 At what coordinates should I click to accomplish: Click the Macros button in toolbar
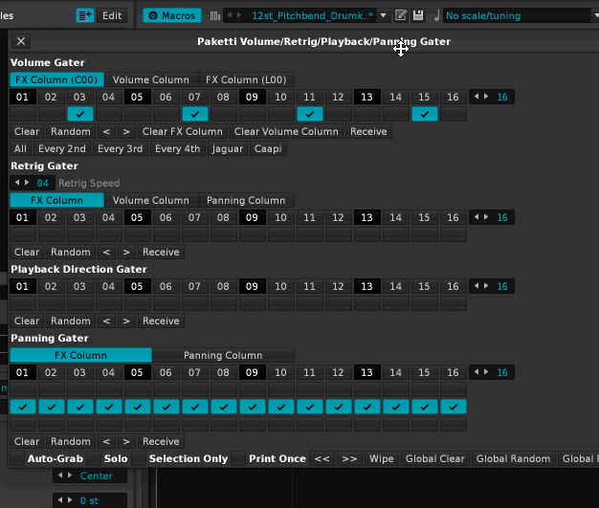coord(172,15)
